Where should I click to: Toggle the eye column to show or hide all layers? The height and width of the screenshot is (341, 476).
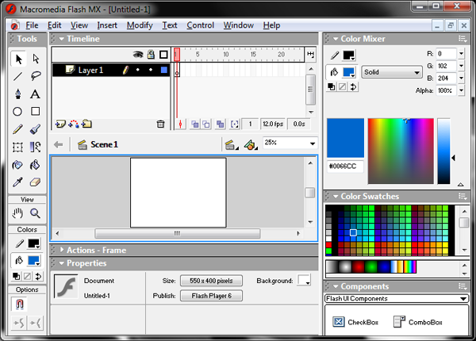pos(138,55)
